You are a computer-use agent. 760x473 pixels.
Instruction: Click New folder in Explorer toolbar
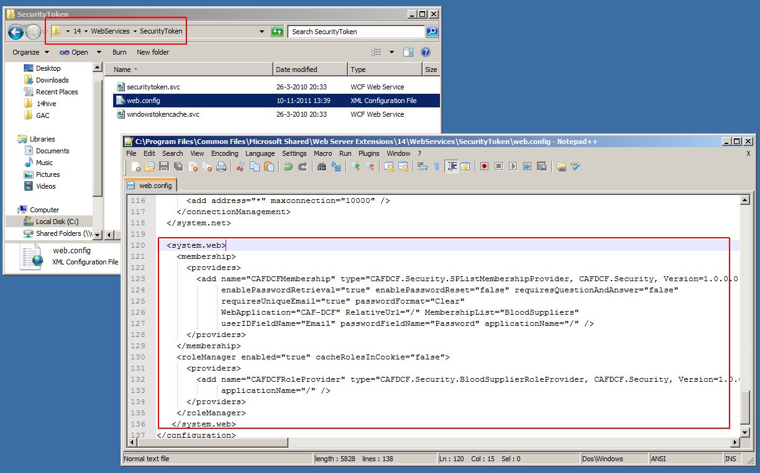point(153,52)
